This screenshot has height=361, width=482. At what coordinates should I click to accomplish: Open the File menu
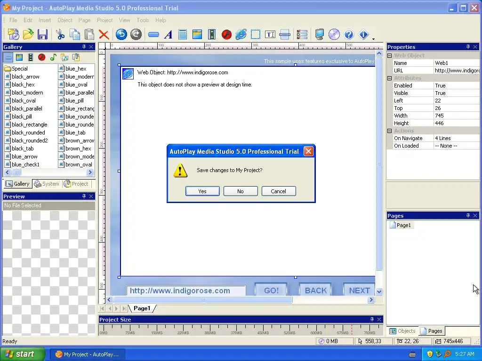(13, 20)
